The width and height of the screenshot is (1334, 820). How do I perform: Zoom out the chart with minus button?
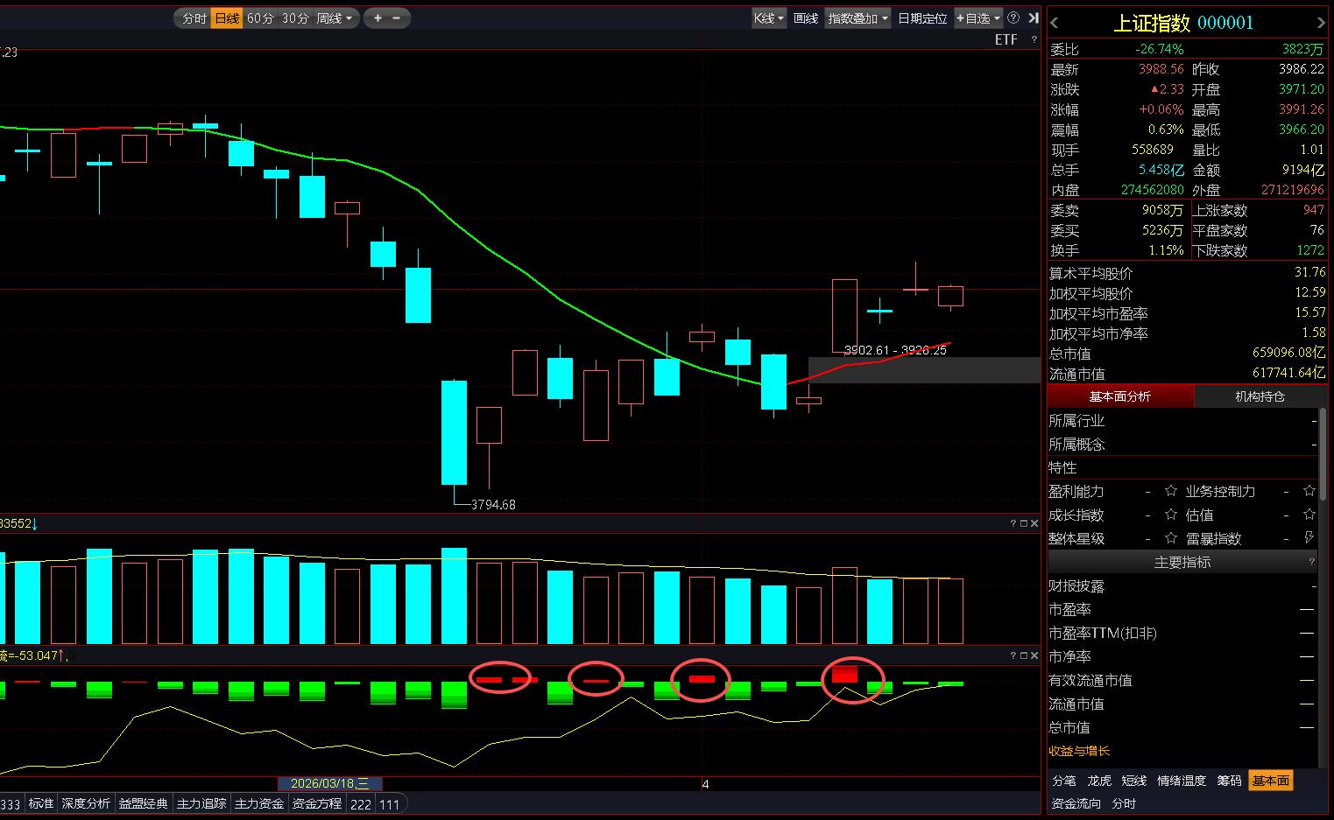397,18
